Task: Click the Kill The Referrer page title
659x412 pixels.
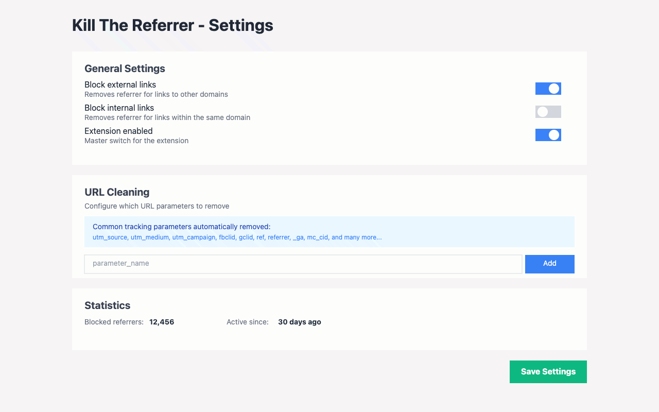Action: click(x=172, y=25)
